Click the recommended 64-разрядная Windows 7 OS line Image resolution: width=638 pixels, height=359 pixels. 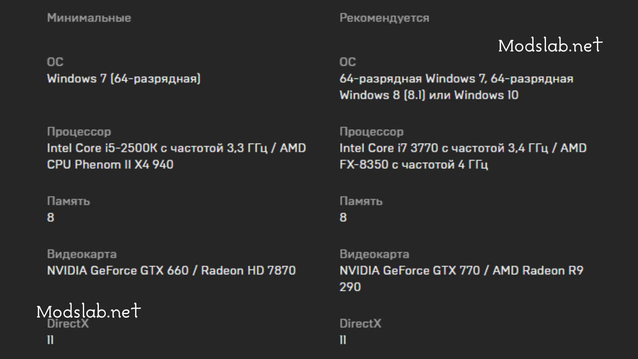click(x=456, y=79)
